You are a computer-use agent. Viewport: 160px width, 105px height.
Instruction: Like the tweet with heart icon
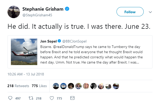tap(52, 98)
